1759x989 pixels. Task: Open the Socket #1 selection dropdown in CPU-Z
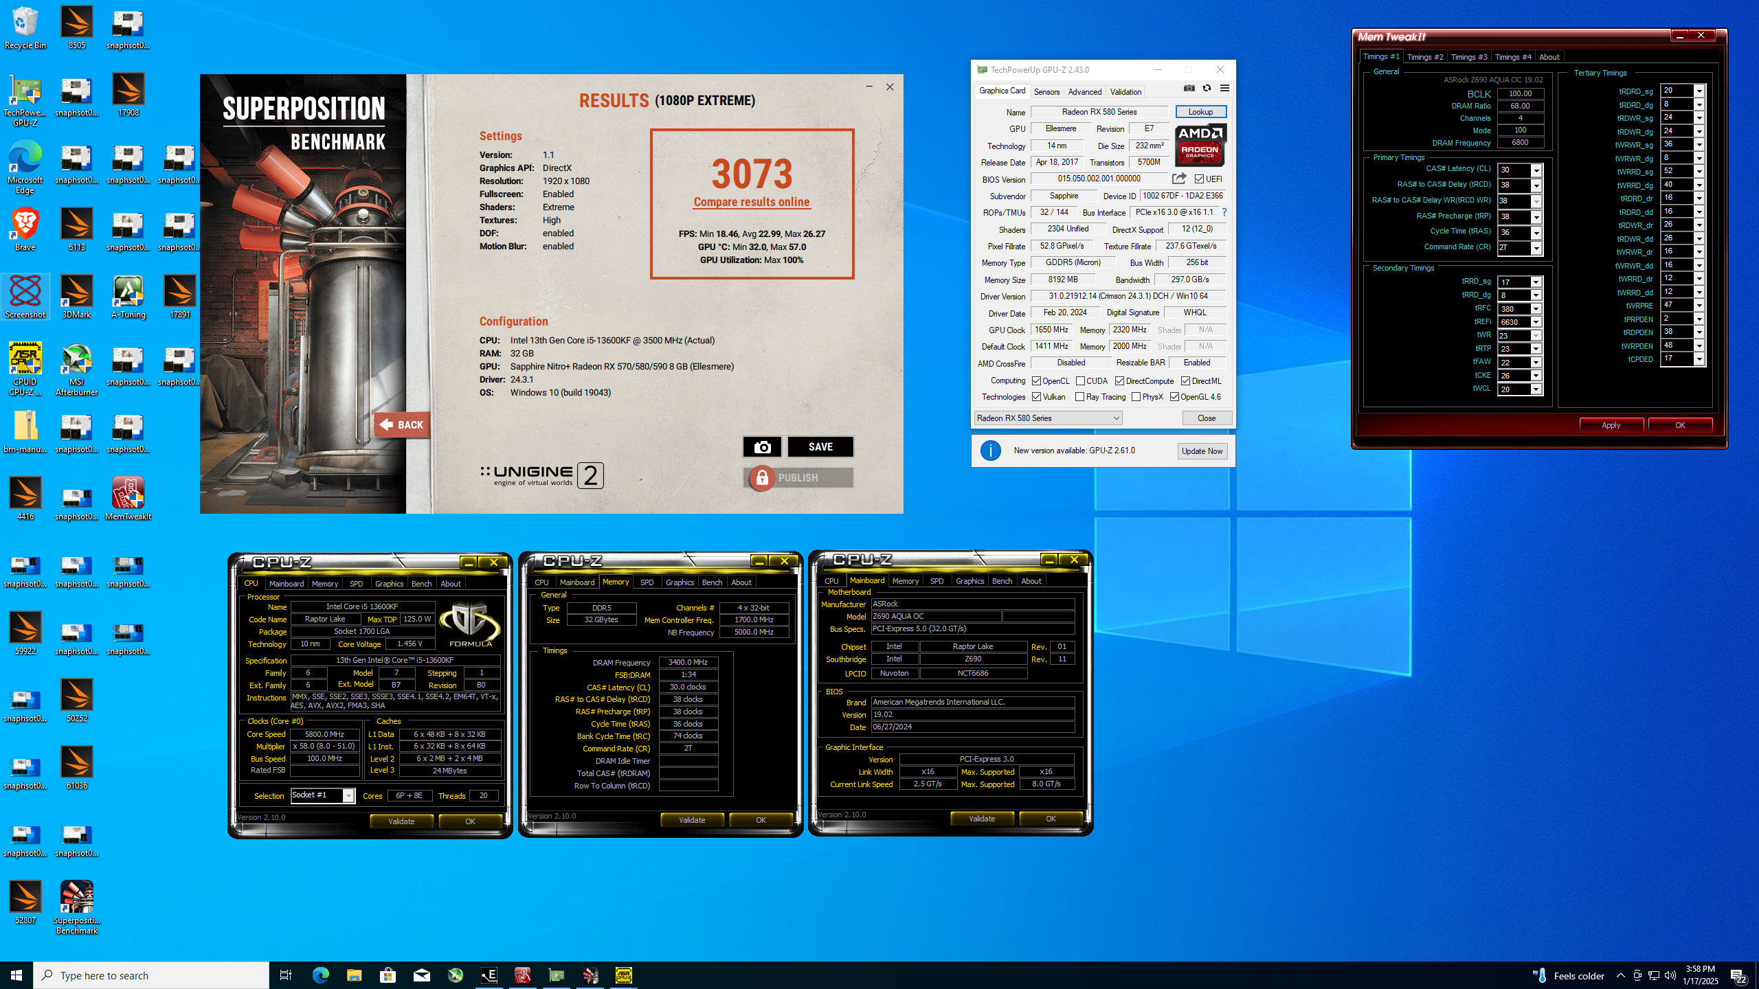click(348, 795)
